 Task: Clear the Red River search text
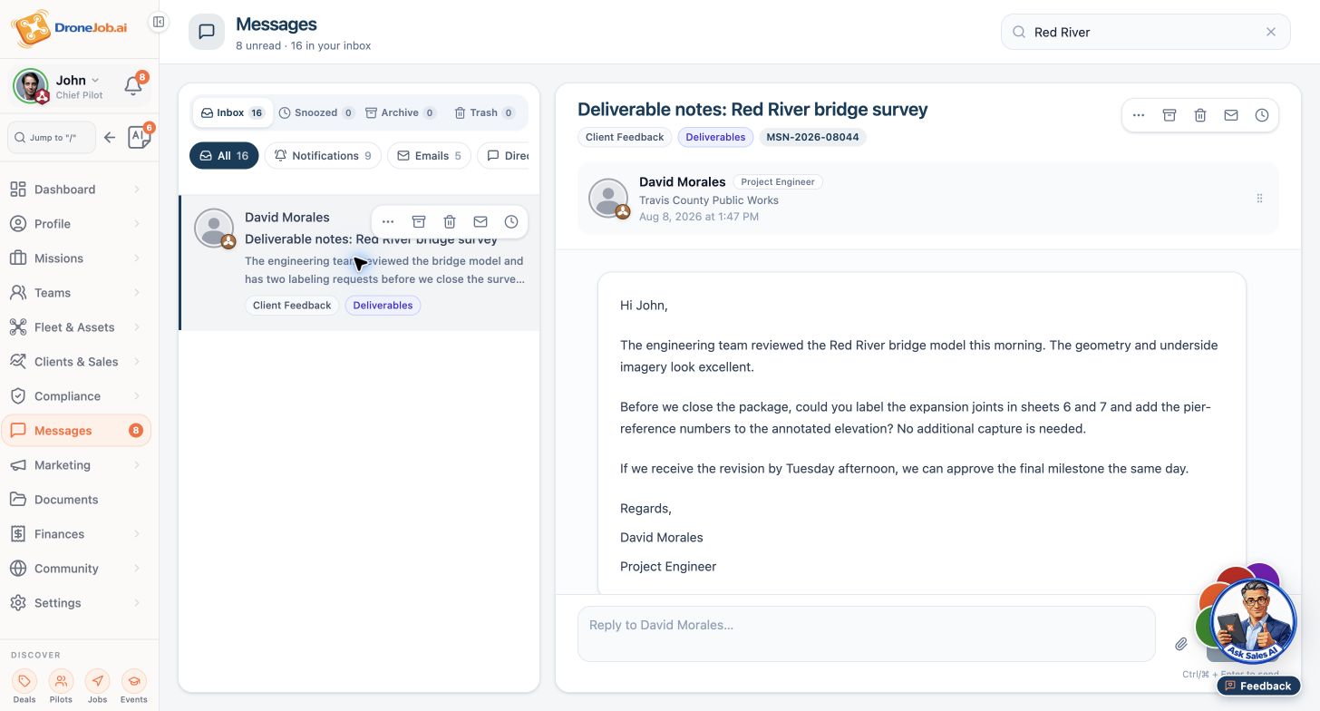tap(1271, 32)
